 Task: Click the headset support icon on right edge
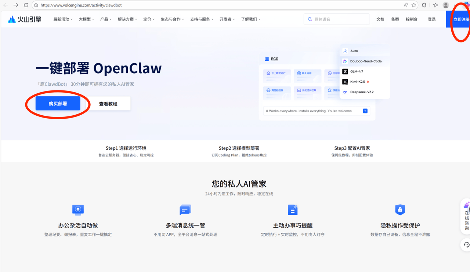[x=466, y=245]
